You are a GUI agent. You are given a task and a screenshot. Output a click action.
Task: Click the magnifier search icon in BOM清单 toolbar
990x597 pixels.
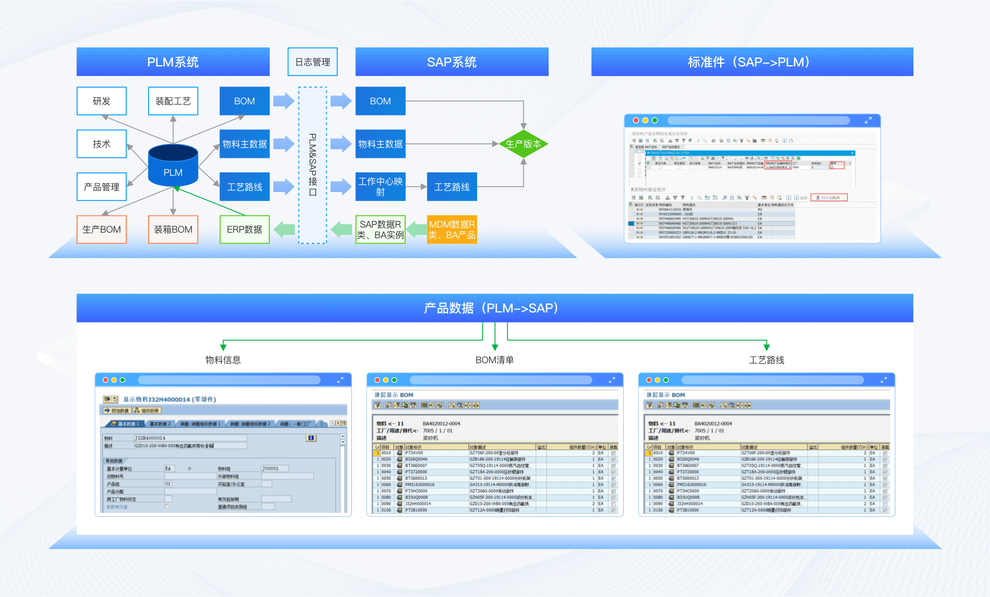[x=459, y=406]
